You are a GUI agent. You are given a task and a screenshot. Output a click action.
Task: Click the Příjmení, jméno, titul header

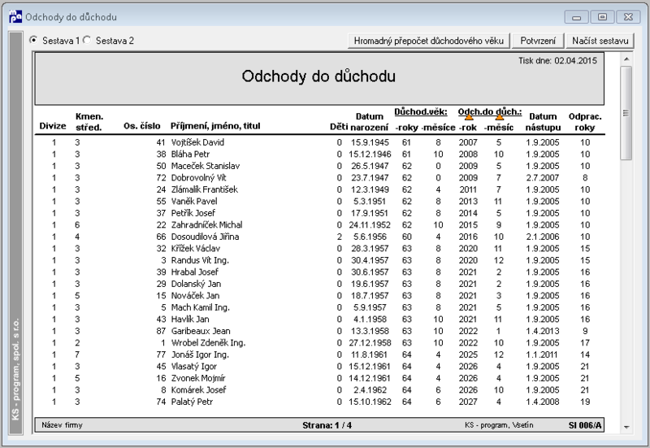click(215, 126)
